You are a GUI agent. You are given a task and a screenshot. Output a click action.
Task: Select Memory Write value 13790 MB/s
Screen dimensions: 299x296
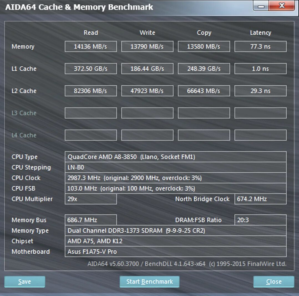[147, 46]
